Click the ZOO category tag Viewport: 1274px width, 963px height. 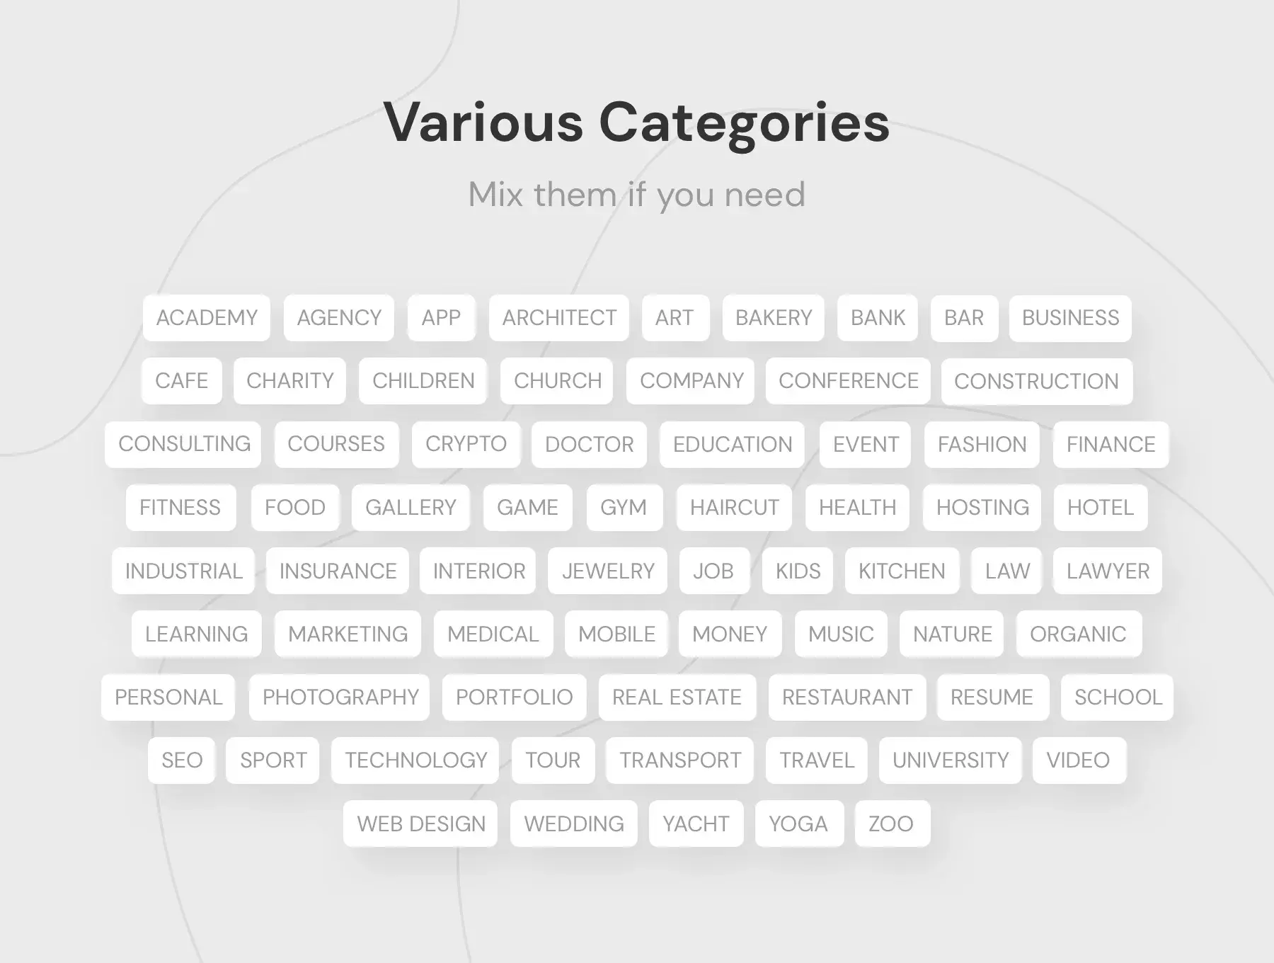[892, 824]
